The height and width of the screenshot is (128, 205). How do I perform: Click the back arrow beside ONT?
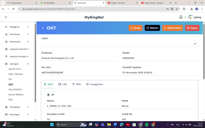43,28
